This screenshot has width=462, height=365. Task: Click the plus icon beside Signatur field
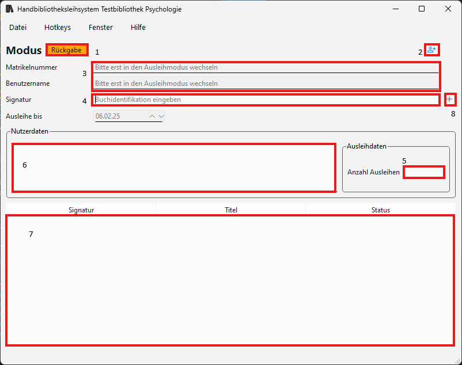[x=450, y=100]
